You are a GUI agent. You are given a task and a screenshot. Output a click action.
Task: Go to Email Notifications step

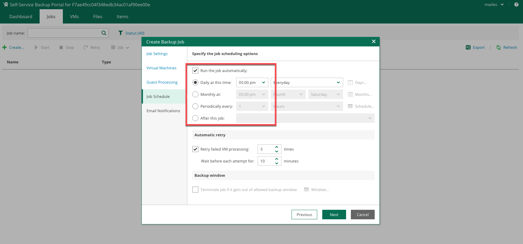[163, 111]
